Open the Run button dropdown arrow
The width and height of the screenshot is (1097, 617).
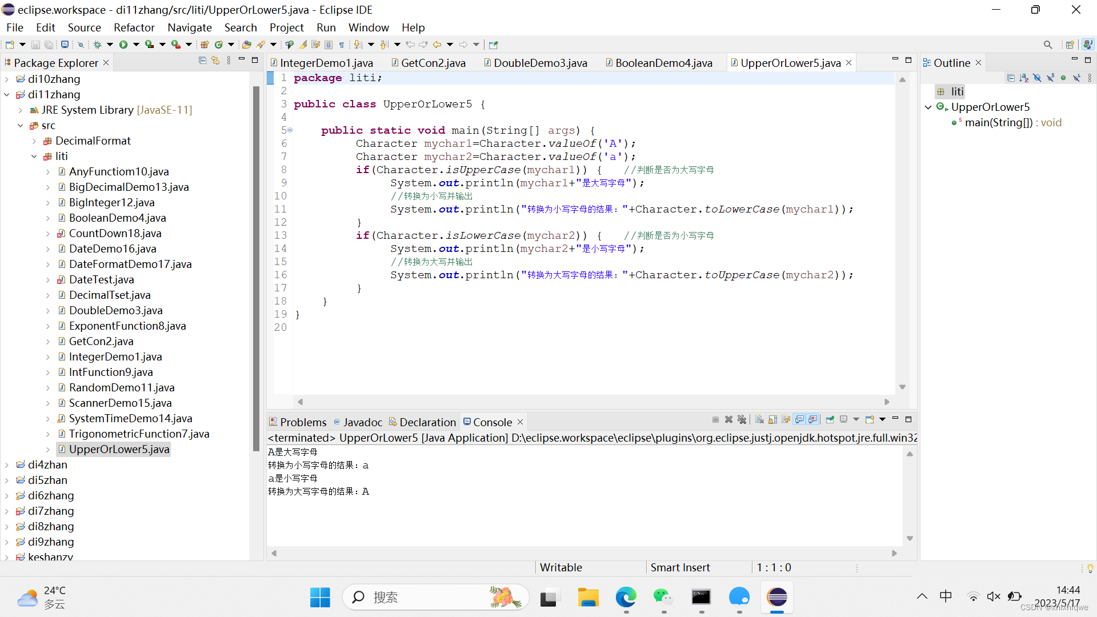136,45
